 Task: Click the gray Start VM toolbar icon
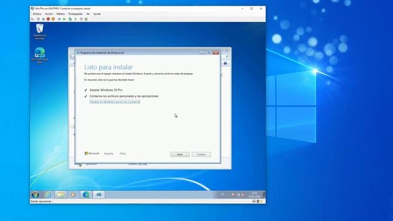point(38,19)
